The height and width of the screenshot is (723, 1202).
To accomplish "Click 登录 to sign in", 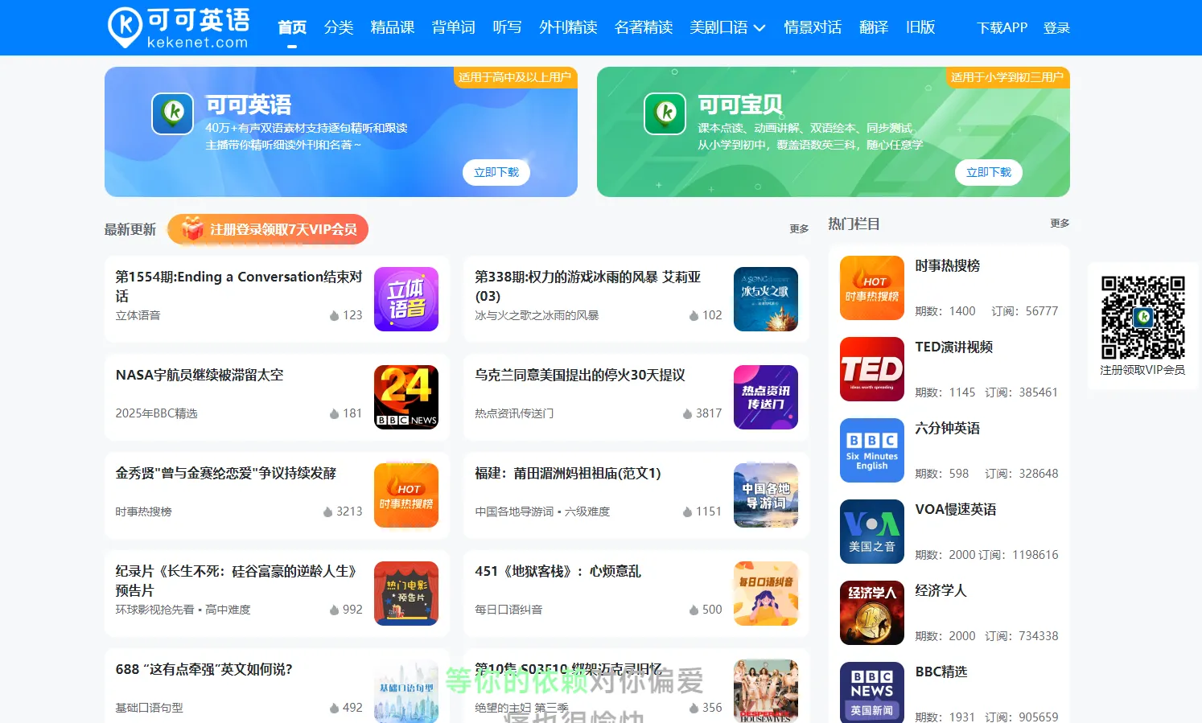I will pos(1056,27).
